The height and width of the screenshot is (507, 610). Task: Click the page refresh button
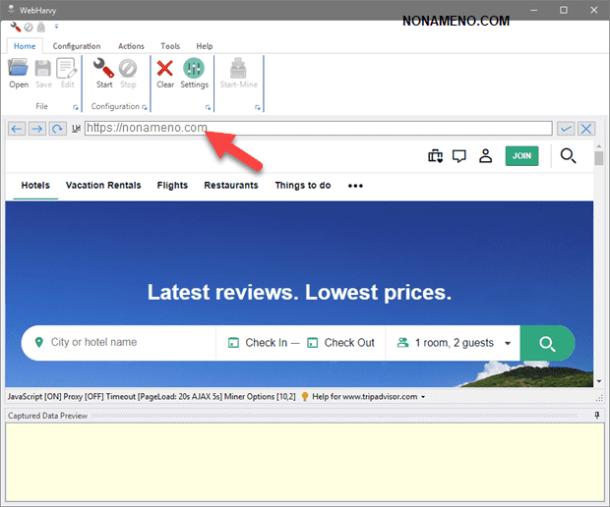(57, 129)
